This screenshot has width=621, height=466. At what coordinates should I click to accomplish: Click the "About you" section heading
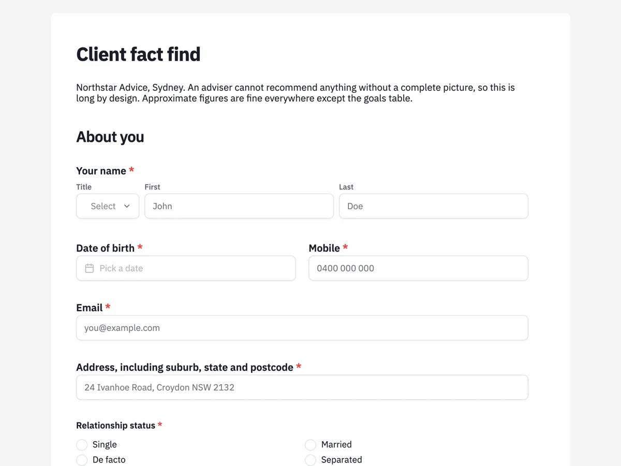pyautogui.click(x=110, y=137)
